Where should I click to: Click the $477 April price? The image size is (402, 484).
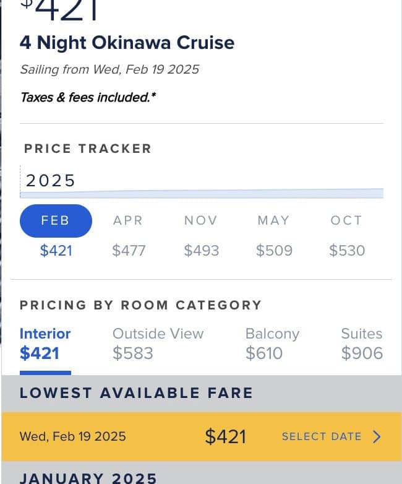pos(129,250)
